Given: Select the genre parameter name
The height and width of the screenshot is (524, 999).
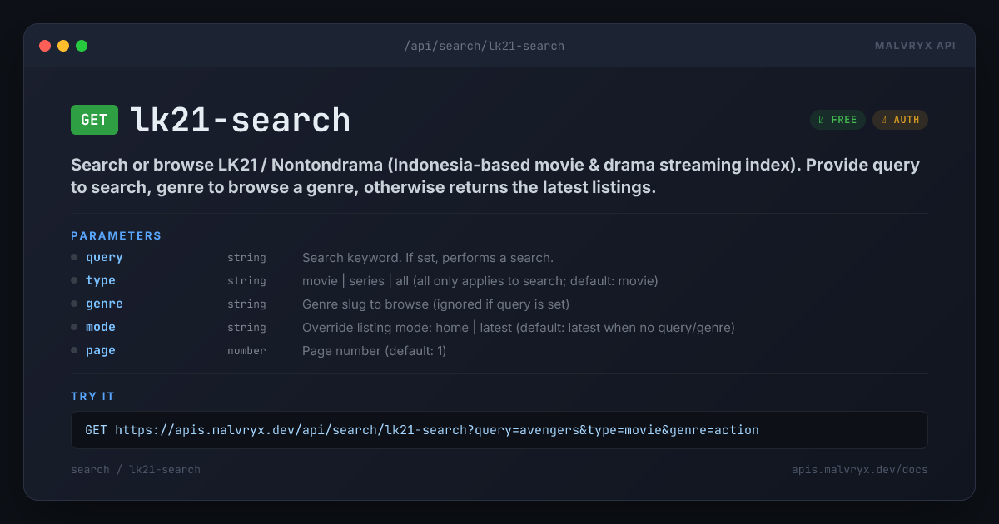Looking at the screenshot, I should pos(104,304).
